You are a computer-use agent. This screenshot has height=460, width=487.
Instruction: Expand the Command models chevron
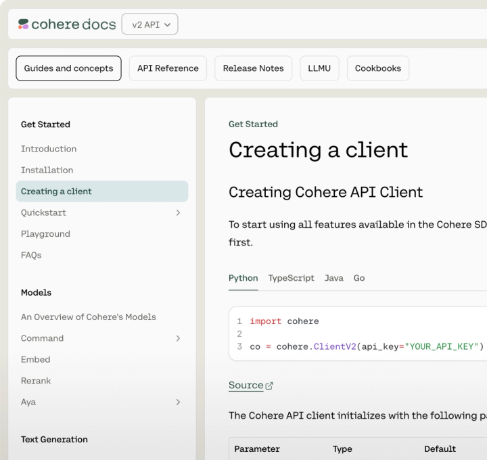point(178,338)
